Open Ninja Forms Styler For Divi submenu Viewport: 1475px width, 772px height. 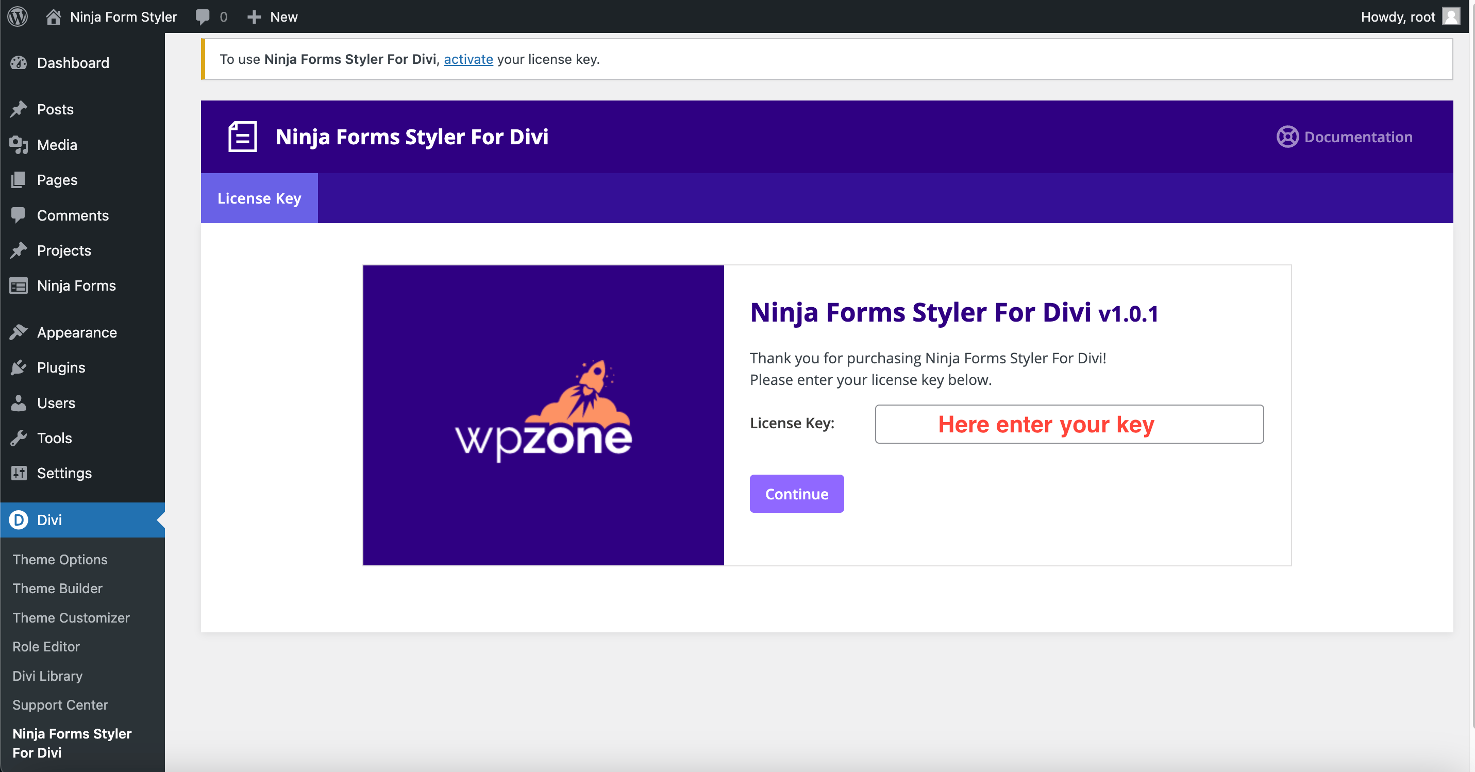coord(72,743)
